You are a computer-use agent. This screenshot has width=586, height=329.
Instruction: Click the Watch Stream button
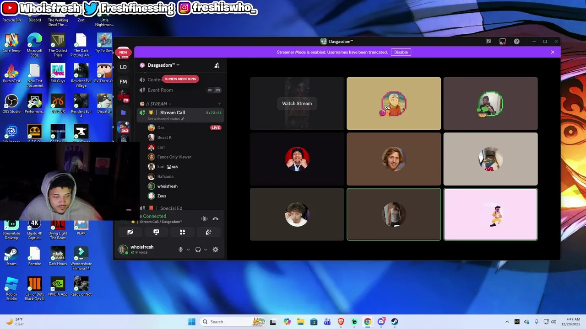click(x=297, y=103)
